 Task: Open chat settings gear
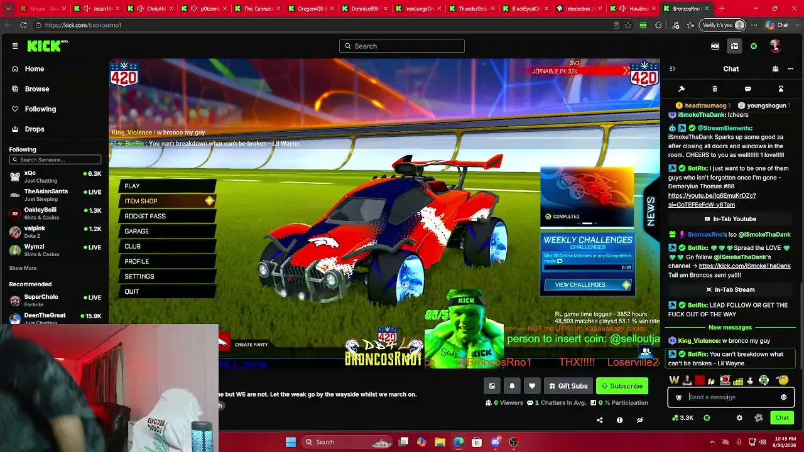pos(739,418)
